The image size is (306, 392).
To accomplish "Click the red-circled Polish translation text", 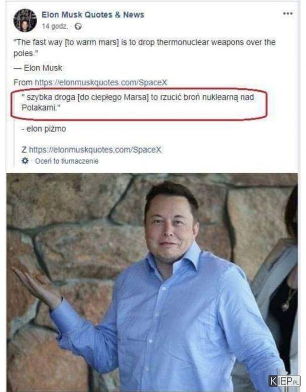I will [x=137, y=102].
